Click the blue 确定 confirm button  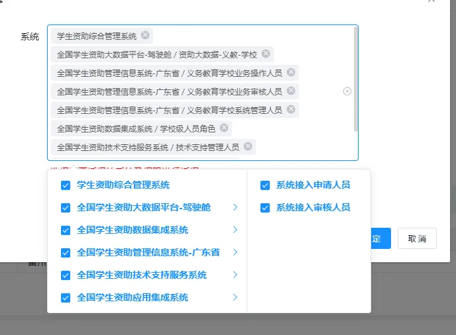click(x=379, y=239)
